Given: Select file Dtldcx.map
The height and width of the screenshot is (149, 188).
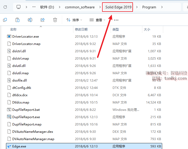Looking at the screenshot, I should [x=21, y=102].
